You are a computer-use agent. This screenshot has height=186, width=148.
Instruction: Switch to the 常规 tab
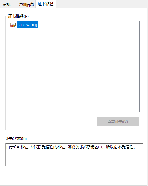point(7,4)
